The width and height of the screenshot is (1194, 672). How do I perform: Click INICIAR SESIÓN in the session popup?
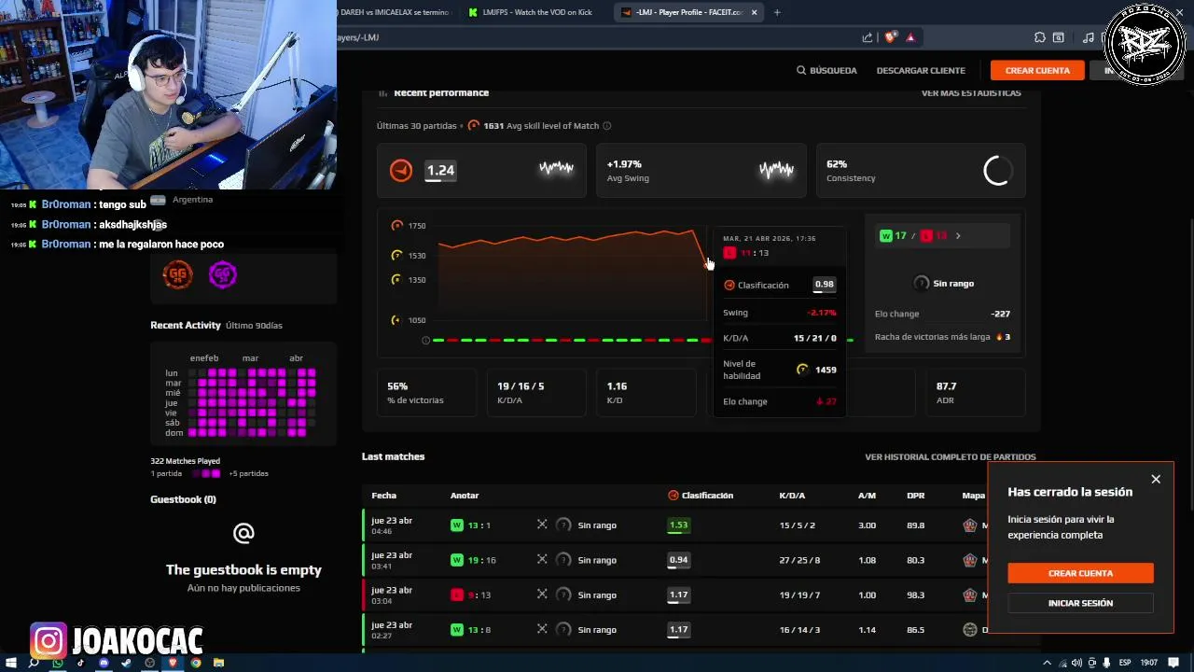1080,603
